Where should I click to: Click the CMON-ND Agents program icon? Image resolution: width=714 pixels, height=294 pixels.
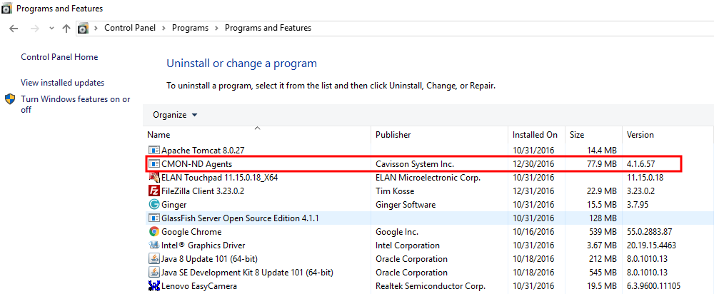click(x=154, y=163)
